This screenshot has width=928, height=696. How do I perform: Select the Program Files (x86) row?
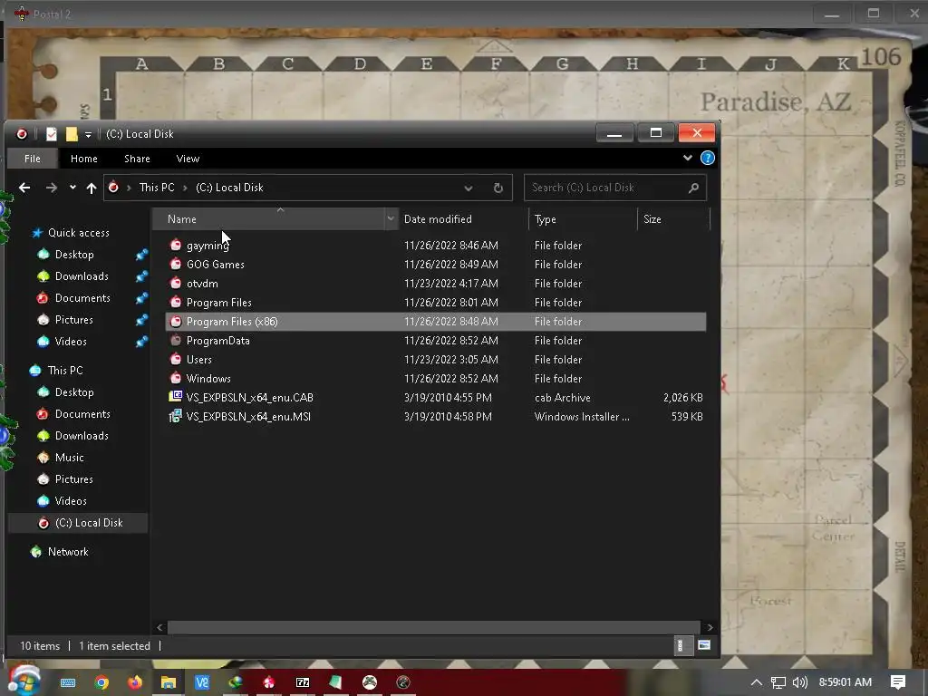tap(436, 322)
